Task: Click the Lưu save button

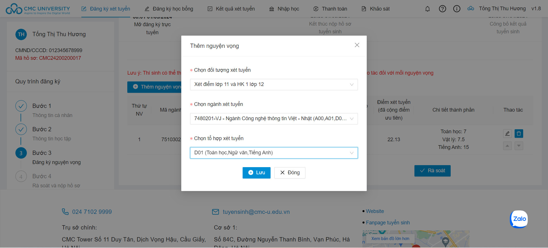Action: click(256, 173)
